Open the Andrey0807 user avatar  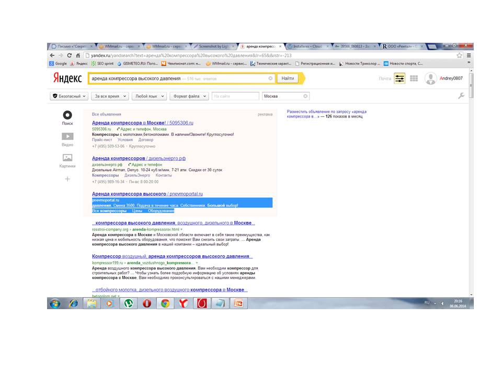[430, 78]
